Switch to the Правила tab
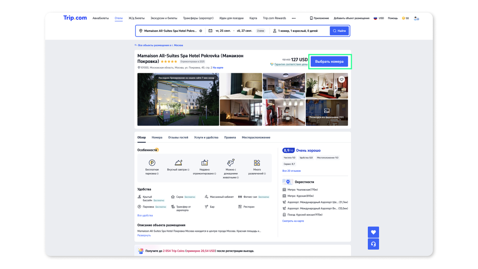Screen dimensions: 478x269 coord(230,137)
